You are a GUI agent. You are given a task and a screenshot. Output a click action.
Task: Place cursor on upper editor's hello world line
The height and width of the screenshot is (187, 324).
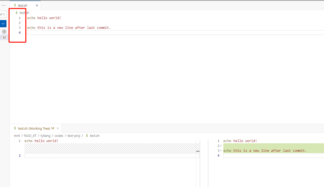pos(44,18)
